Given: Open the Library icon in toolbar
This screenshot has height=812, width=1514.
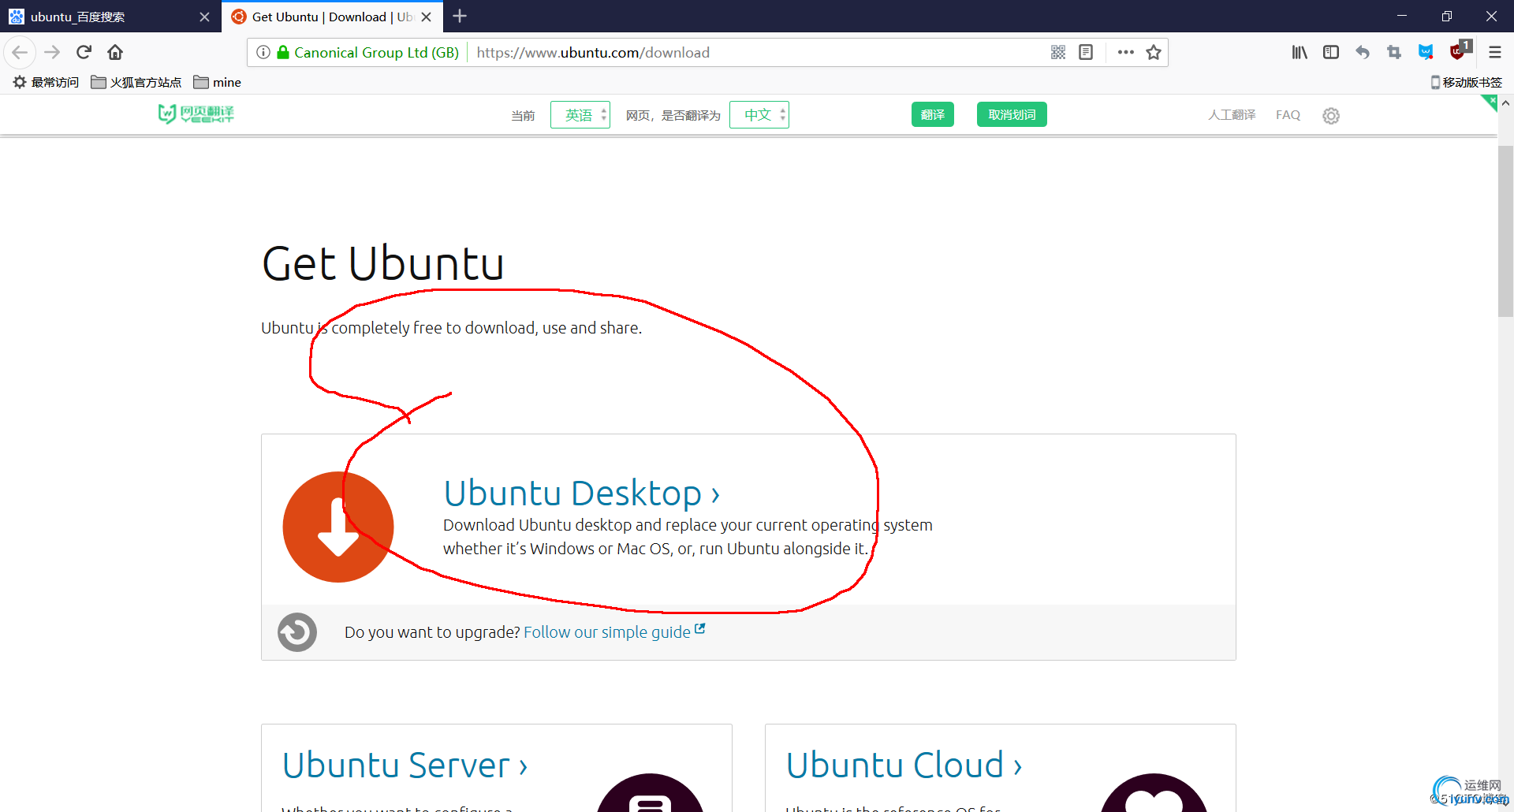Looking at the screenshot, I should click(1300, 53).
